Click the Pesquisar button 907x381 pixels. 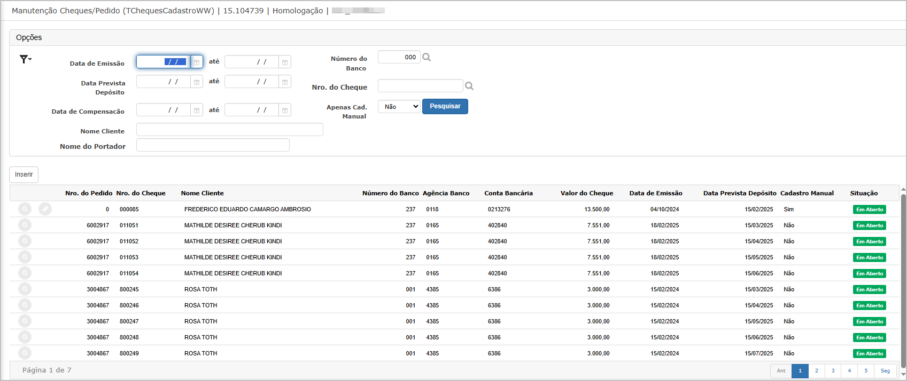click(x=445, y=106)
